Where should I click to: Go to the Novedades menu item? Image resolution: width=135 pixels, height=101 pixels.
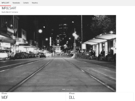pyautogui.click(x=16, y=3)
